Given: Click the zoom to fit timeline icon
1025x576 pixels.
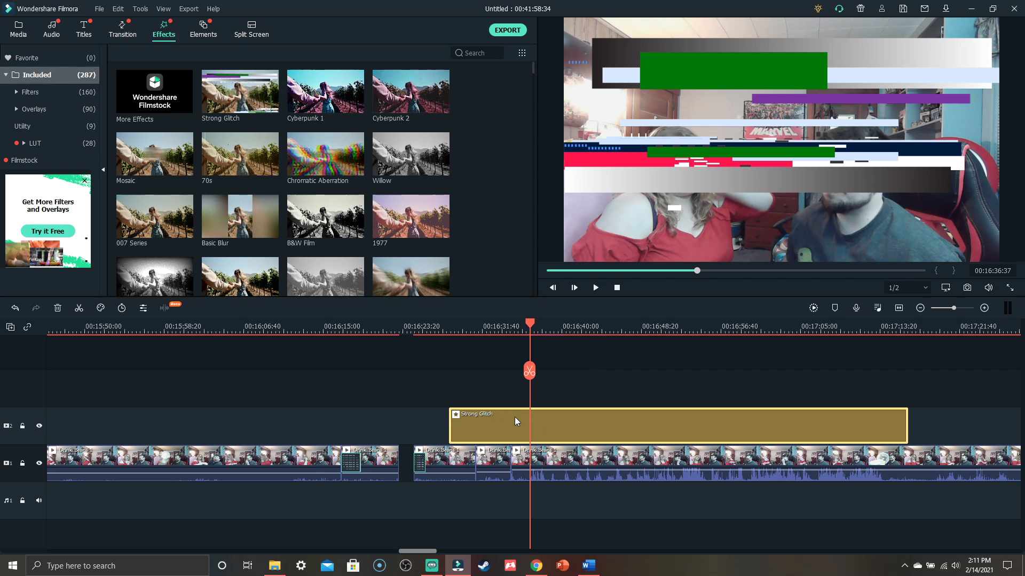Looking at the screenshot, I should [899, 308].
